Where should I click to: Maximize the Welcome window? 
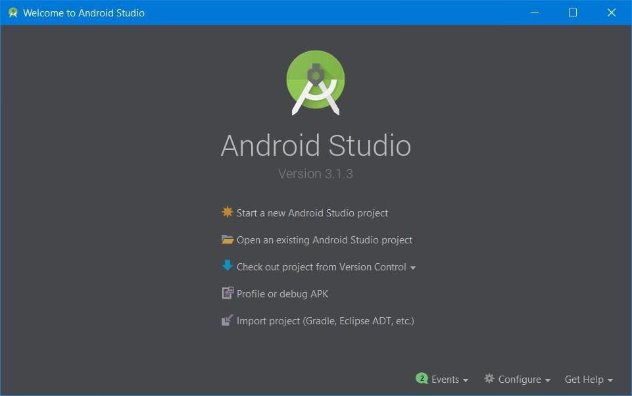pos(573,12)
